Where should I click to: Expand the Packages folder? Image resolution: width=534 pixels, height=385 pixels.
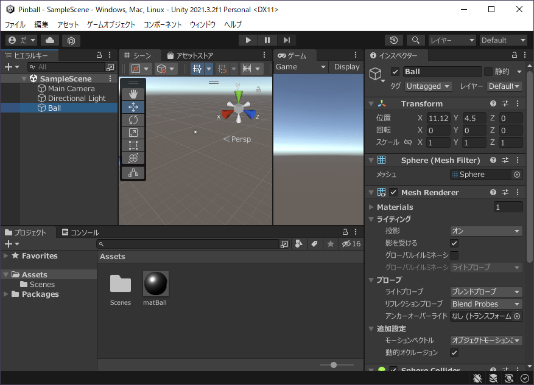6,294
